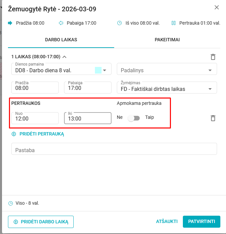The height and width of the screenshot is (234, 226).
Task: Open the Žymėjimas dropdown
Action: click(210, 89)
